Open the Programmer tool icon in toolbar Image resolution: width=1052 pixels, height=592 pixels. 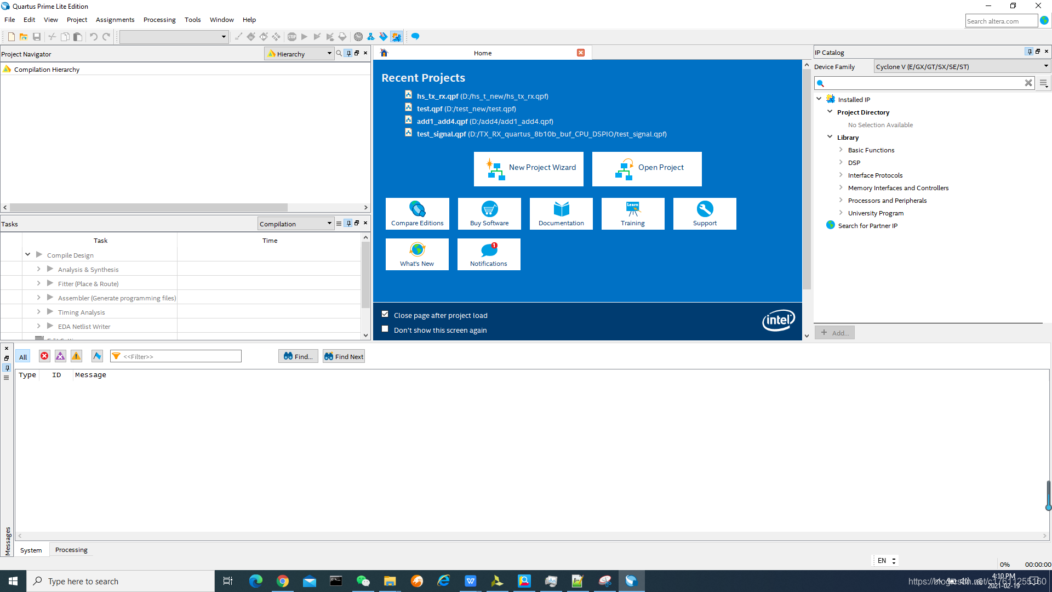(383, 37)
